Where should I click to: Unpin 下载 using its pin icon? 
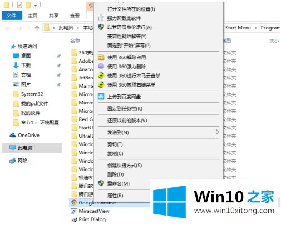pos(58,66)
